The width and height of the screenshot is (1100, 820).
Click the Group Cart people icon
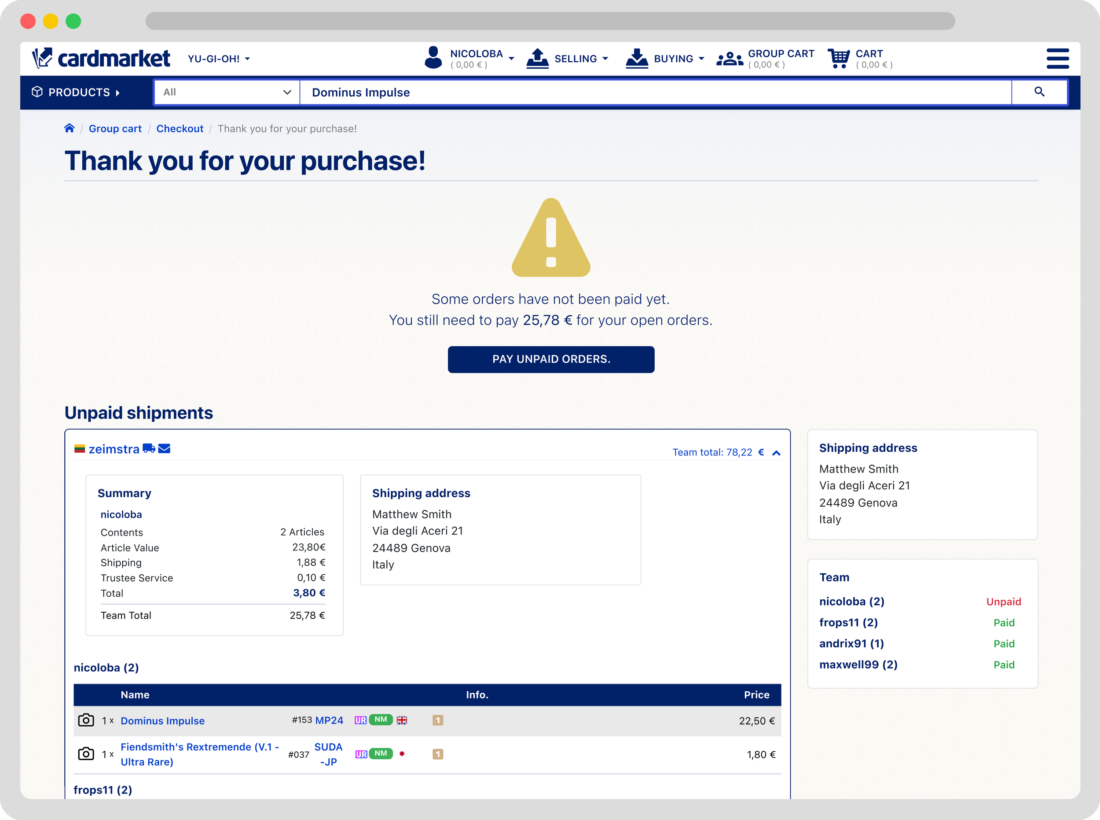point(730,59)
